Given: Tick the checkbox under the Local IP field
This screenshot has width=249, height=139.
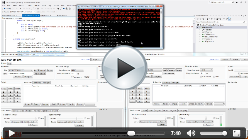Looking at the screenshot, I should 239,73.
